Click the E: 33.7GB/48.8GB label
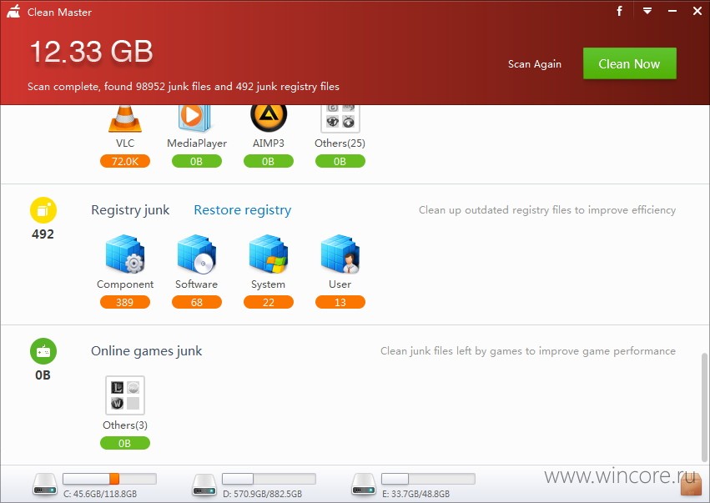The width and height of the screenshot is (710, 503). 415,494
